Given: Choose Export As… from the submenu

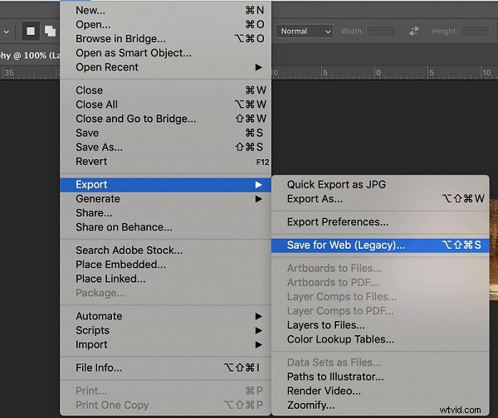Looking at the screenshot, I should 315,199.
